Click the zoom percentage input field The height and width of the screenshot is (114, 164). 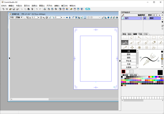35,18
